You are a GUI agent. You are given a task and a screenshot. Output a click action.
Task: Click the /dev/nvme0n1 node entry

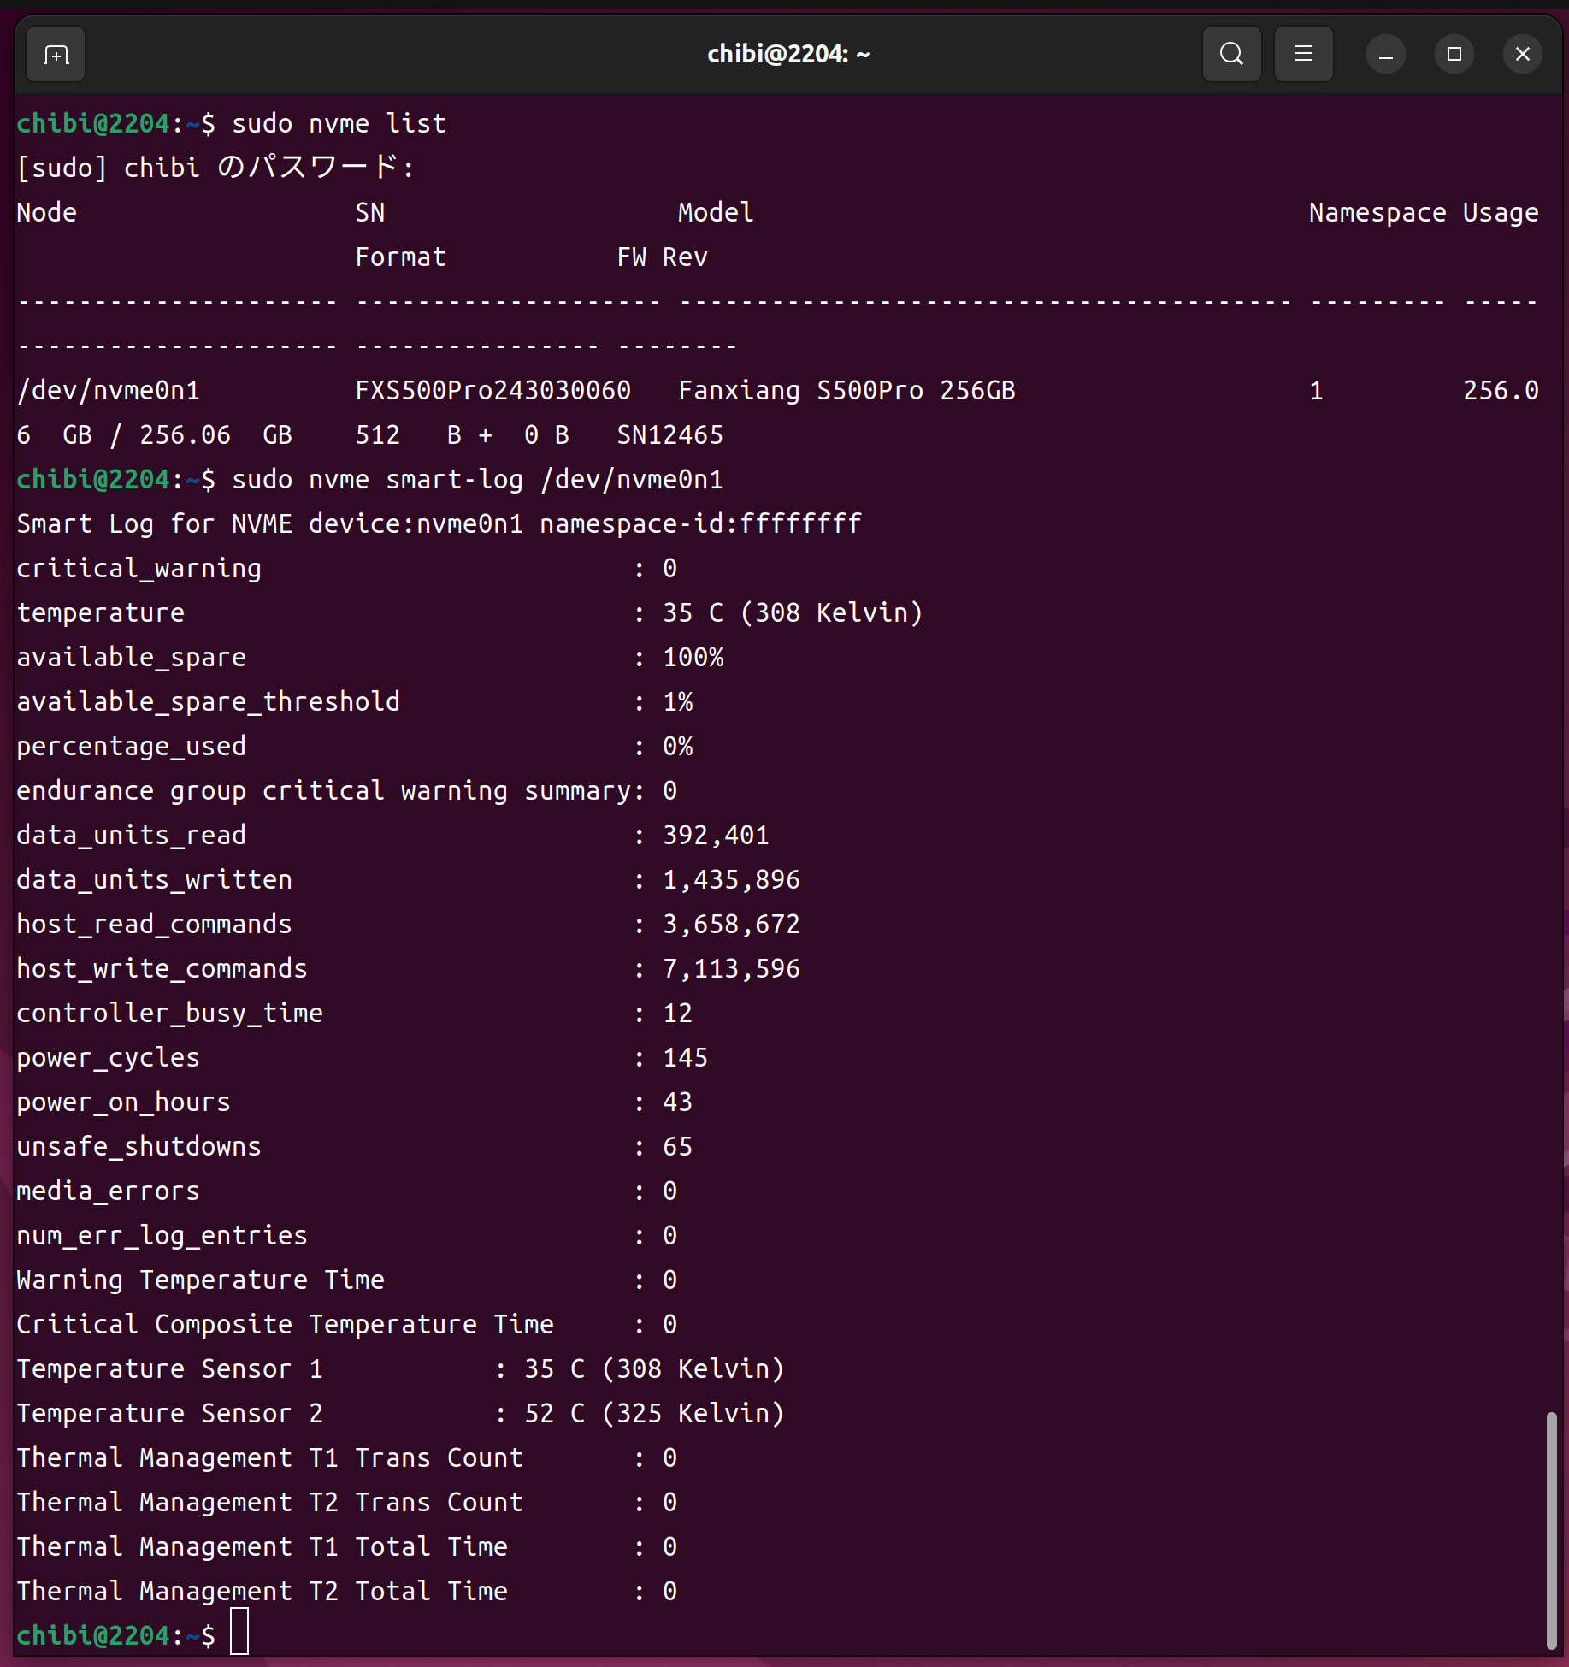point(109,391)
